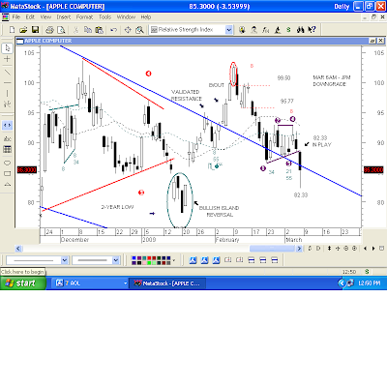The height and width of the screenshot is (387, 387).
Task: Click the context help pointer icon
Action: [x=312, y=30]
